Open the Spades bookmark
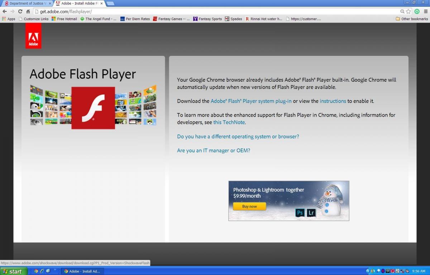This screenshot has height=275, width=430. coord(233,19)
